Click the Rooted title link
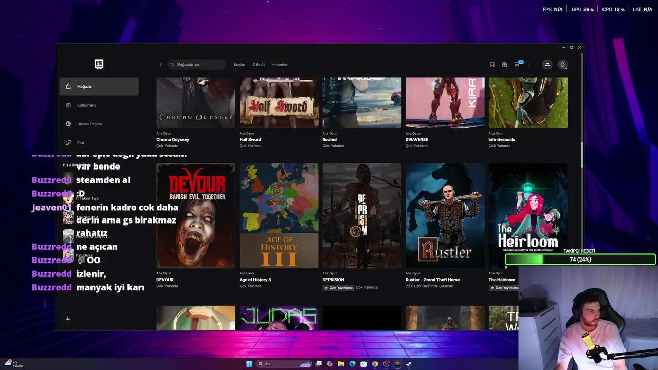This screenshot has width=658, height=370. (330, 140)
